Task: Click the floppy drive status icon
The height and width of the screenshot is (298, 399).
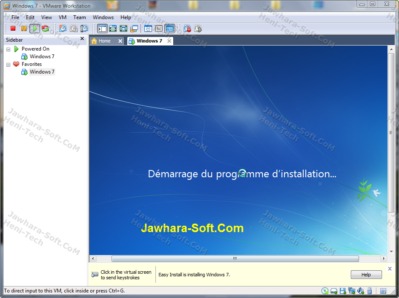Action: (x=343, y=291)
